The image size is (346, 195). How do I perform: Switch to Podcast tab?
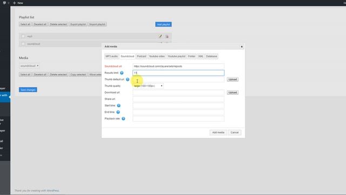click(x=142, y=56)
